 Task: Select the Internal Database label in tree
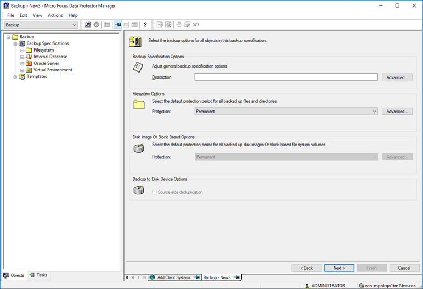pyautogui.click(x=50, y=57)
